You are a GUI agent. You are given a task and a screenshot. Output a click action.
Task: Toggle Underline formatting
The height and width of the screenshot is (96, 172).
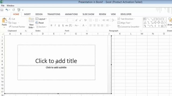[59, 25]
